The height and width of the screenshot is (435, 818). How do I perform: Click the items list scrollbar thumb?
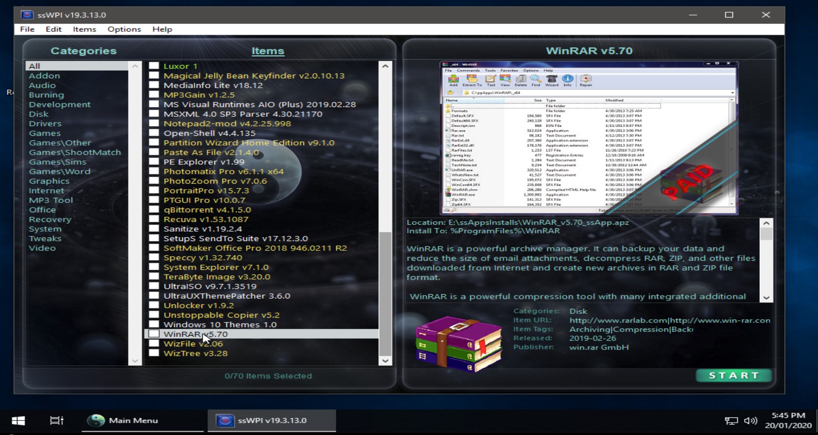click(385, 294)
